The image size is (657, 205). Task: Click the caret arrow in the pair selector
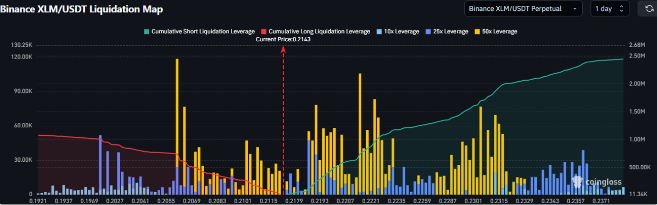(x=575, y=9)
